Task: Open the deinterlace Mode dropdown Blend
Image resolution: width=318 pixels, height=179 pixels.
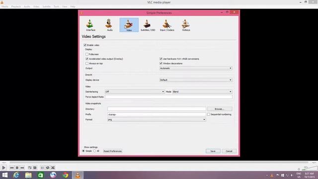Action: click(202, 91)
